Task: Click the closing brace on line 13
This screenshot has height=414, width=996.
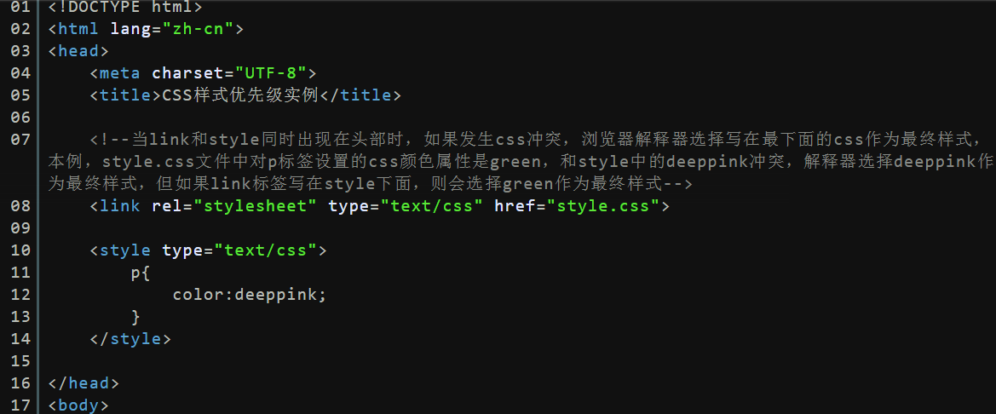Action: (135, 316)
